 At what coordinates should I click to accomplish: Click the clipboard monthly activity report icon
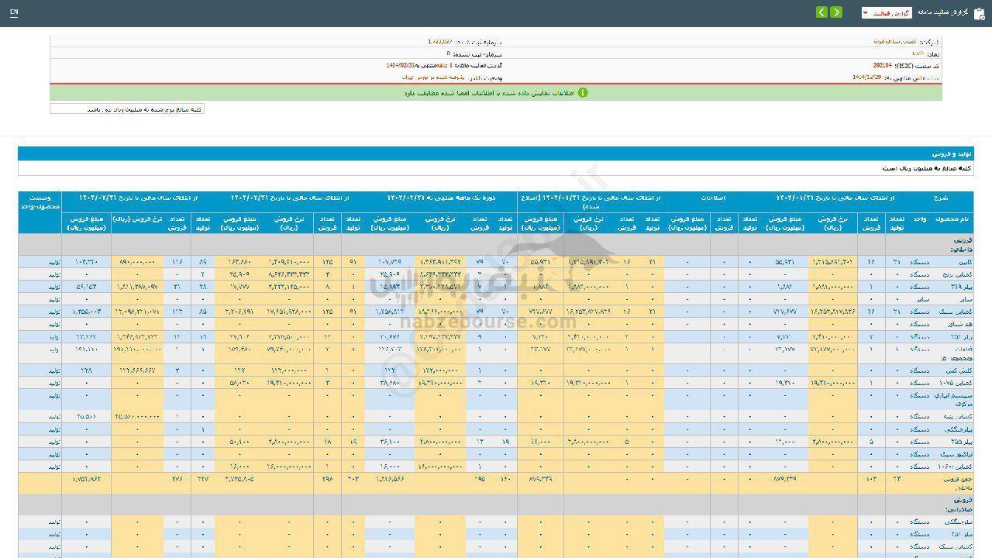[979, 13]
